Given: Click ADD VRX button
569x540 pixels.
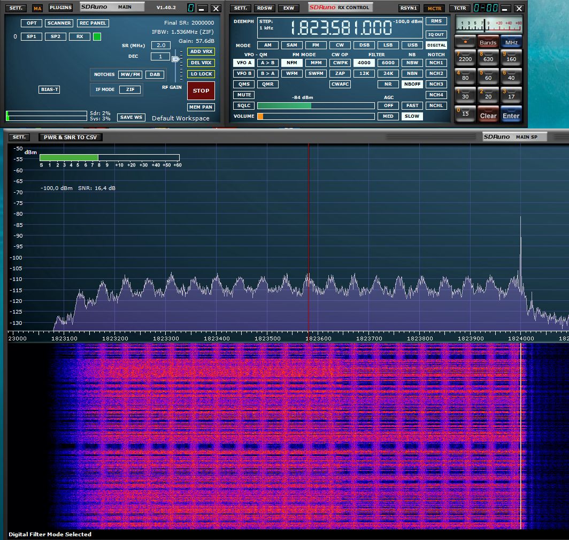Looking at the screenshot, I should coord(201,51).
